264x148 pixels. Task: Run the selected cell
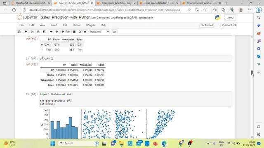pyautogui.click(x=66, y=32)
